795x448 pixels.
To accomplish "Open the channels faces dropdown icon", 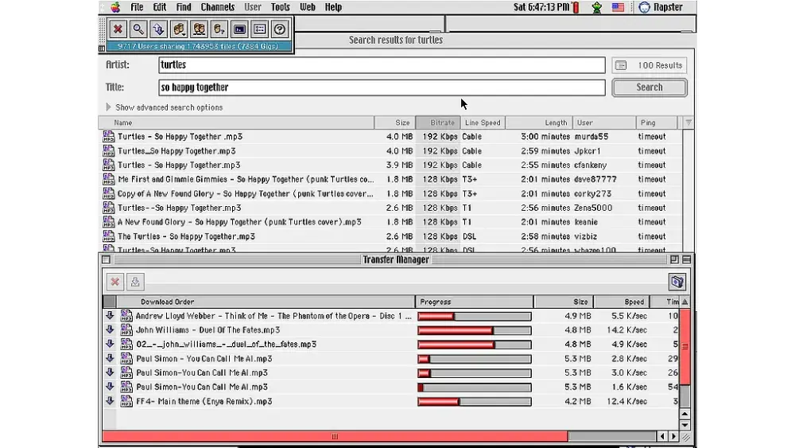I will [x=178, y=29].
